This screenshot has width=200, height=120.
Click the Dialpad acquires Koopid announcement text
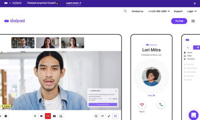coord(41,3)
